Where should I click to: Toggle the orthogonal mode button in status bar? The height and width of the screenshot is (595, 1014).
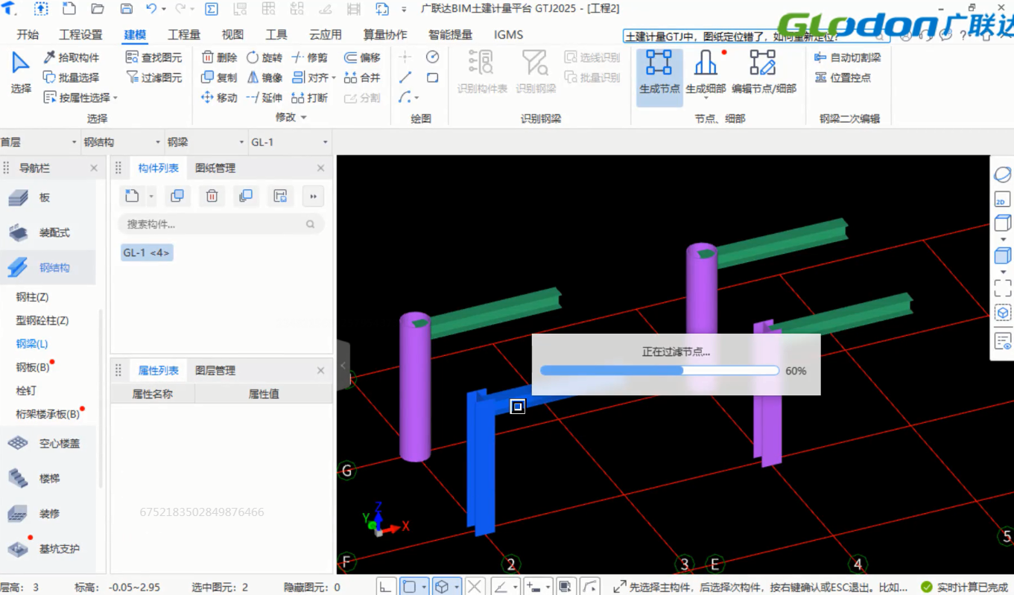(x=385, y=587)
